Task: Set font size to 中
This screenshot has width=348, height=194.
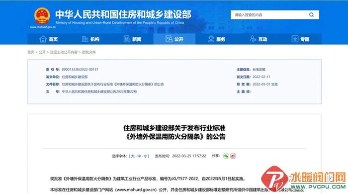Action: click(139, 156)
